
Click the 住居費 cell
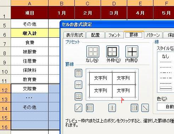[x=30, y=61]
